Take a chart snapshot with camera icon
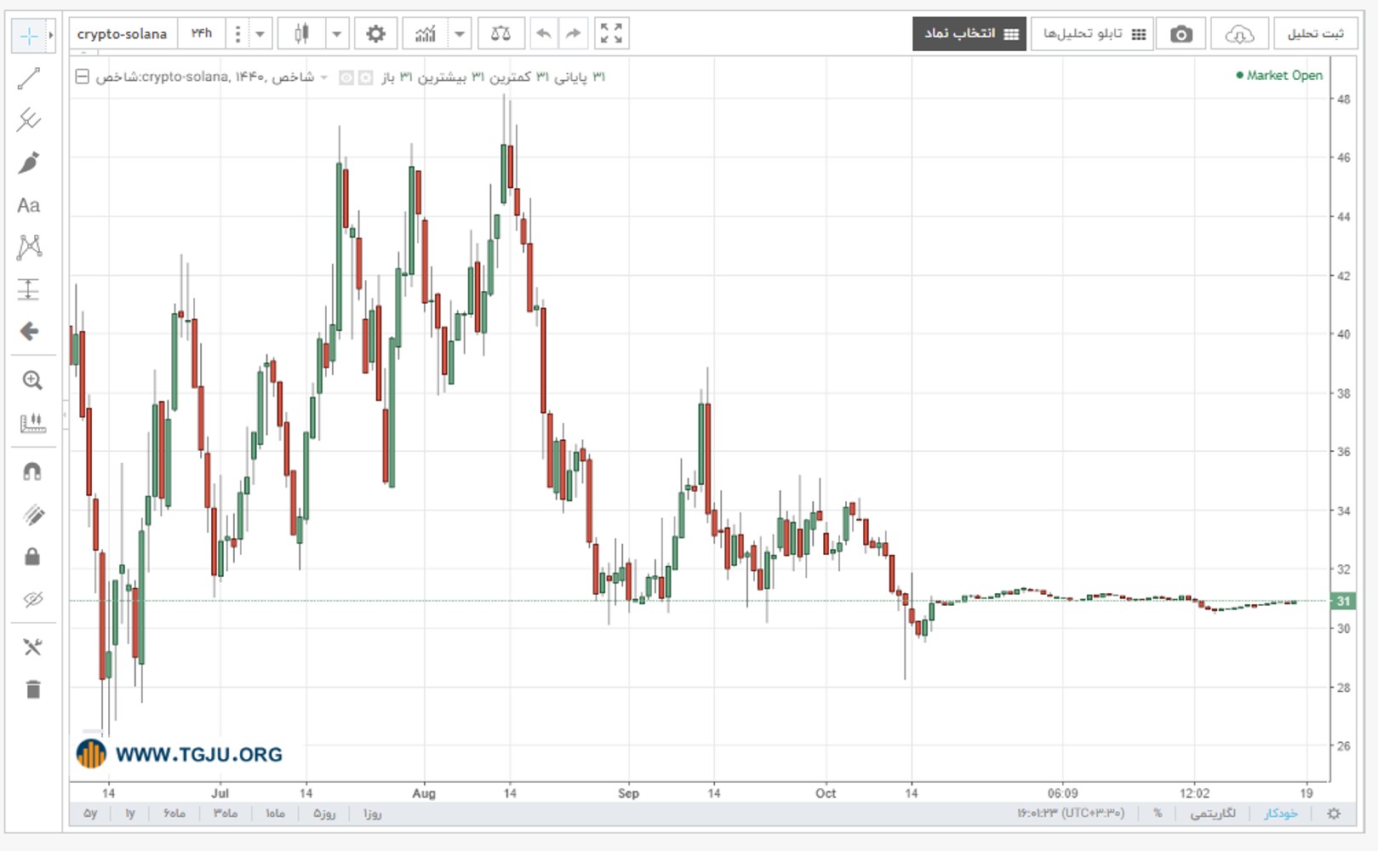1378x851 pixels. coord(1181,34)
